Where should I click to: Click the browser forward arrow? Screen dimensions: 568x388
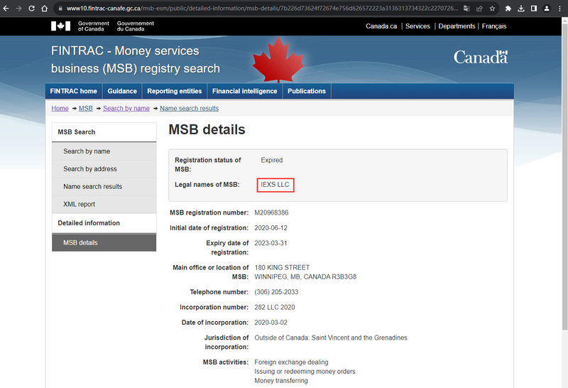click(x=19, y=9)
